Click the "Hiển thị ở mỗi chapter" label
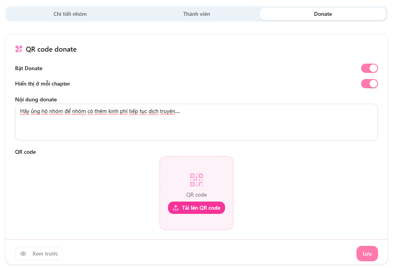 (x=42, y=84)
